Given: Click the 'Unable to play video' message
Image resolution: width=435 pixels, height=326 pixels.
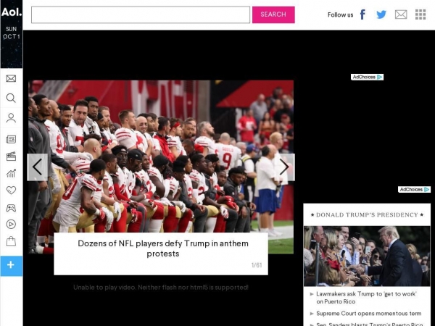Looking at the screenshot, I should pos(161,288).
